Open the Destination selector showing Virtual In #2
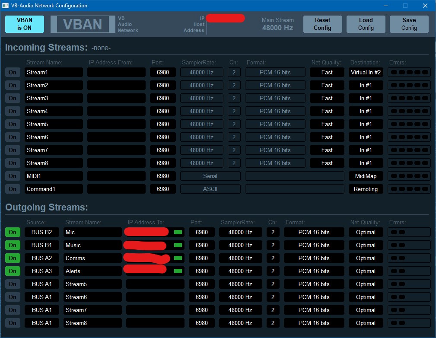Image resolution: width=436 pixels, height=338 pixels. tap(366, 72)
